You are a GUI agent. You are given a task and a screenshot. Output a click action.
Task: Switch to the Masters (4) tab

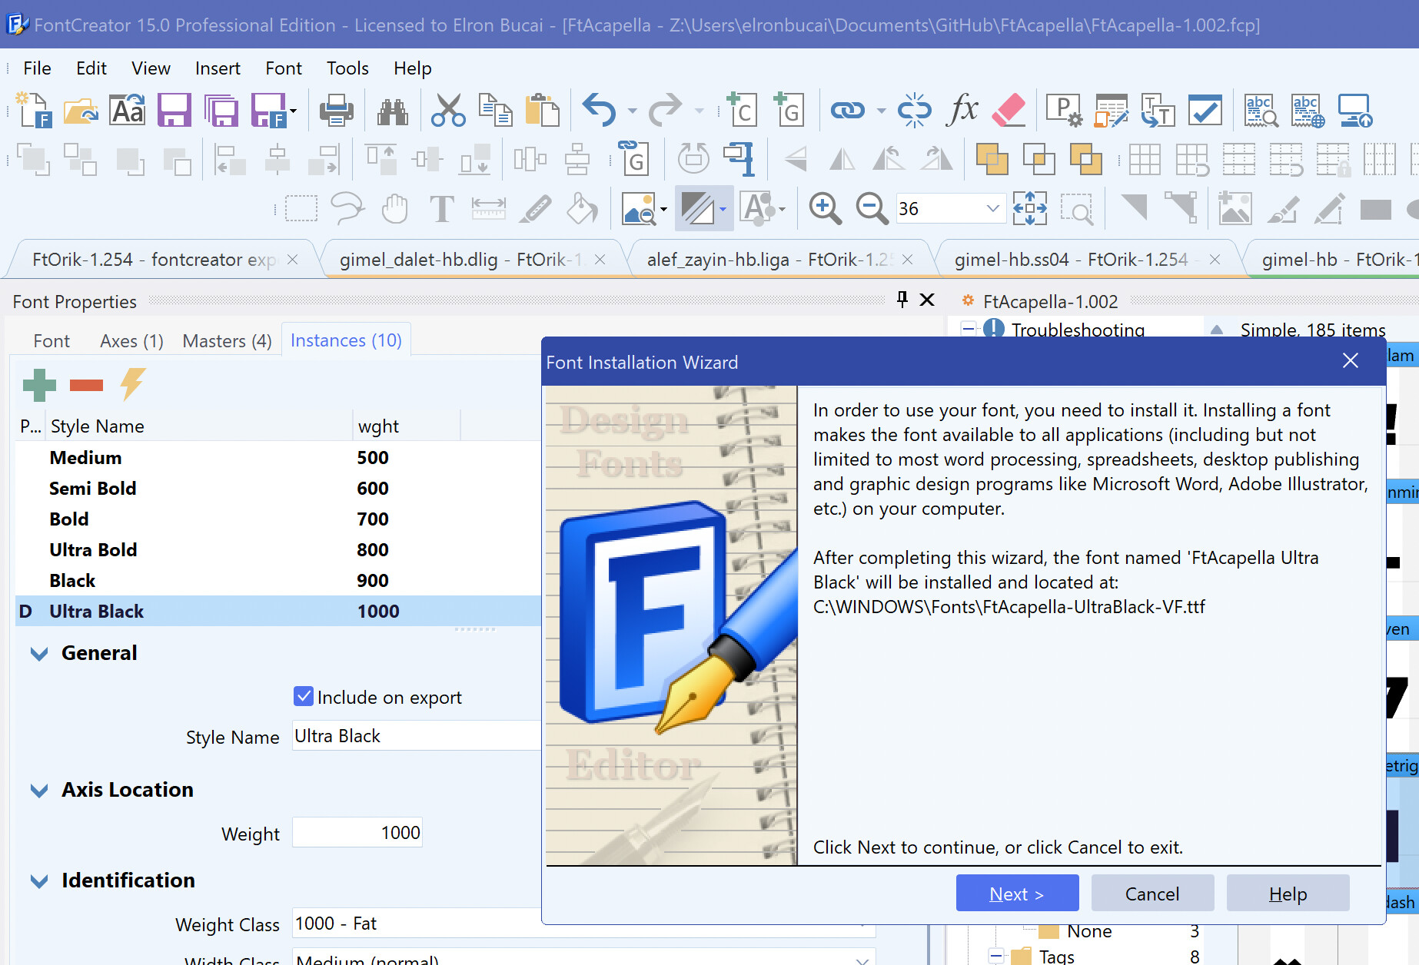pyautogui.click(x=227, y=341)
